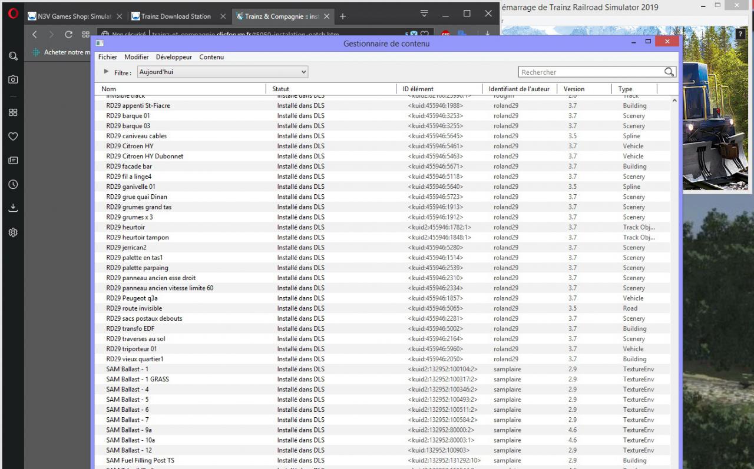This screenshot has height=469, width=754.
Task: Click the Rechercher search field
Action: [x=591, y=72]
